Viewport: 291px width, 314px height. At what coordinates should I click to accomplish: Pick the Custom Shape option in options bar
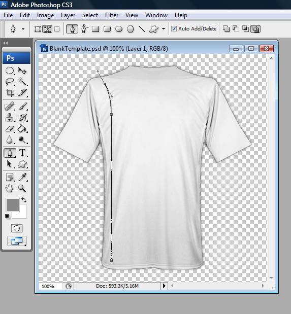click(154, 29)
